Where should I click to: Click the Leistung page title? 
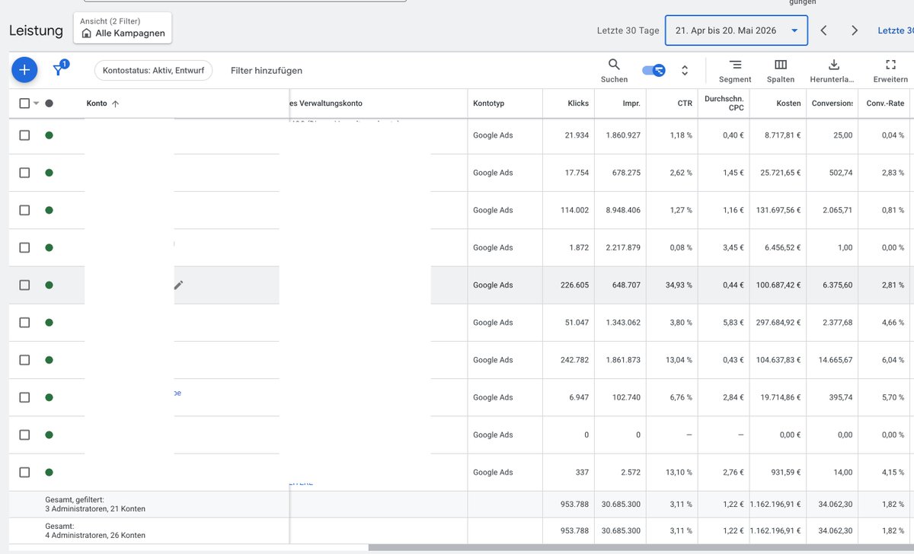36,30
